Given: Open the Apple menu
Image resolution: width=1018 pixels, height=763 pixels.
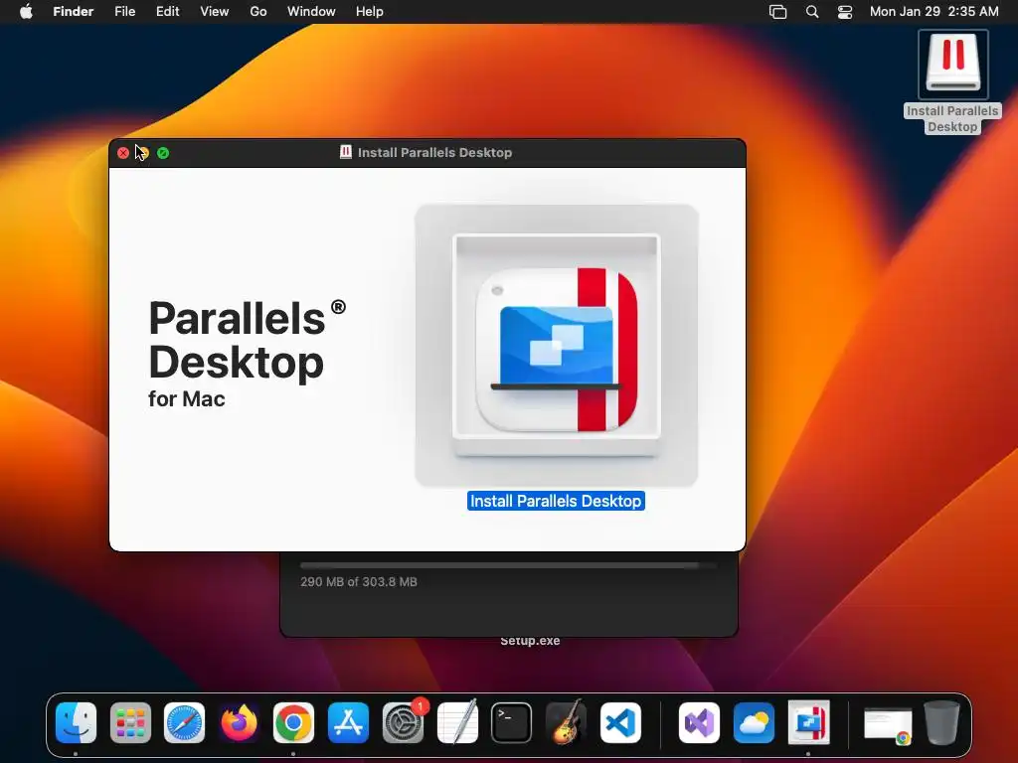Looking at the screenshot, I should tap(26, 12).
